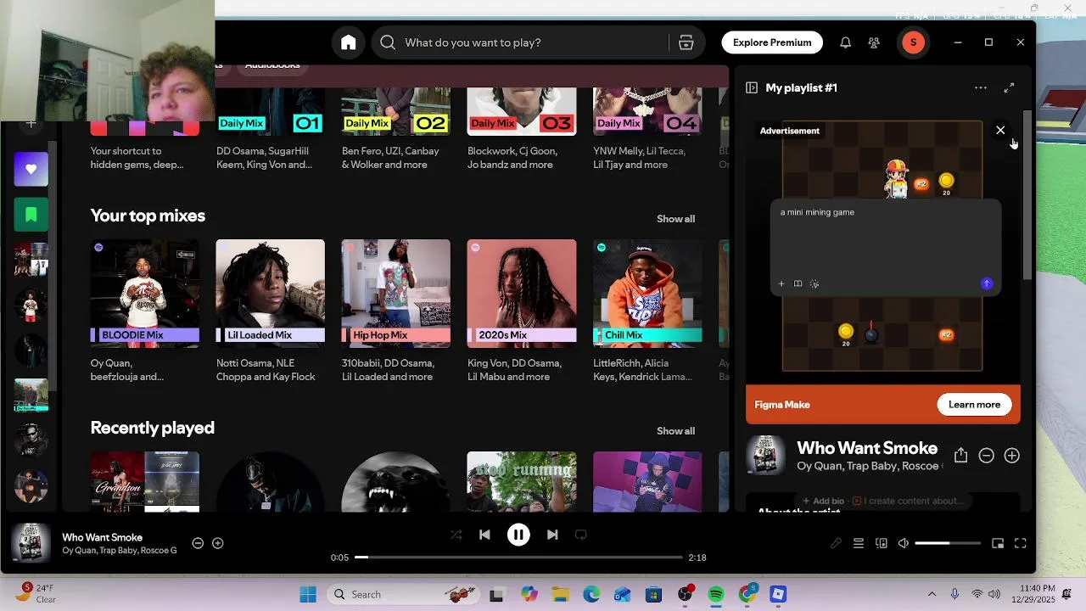
Task: Skip to previous track
Action: click(484, 535)
